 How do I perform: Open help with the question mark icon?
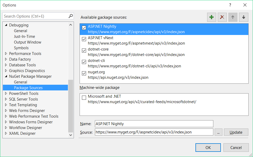click(x=230, y=5)
